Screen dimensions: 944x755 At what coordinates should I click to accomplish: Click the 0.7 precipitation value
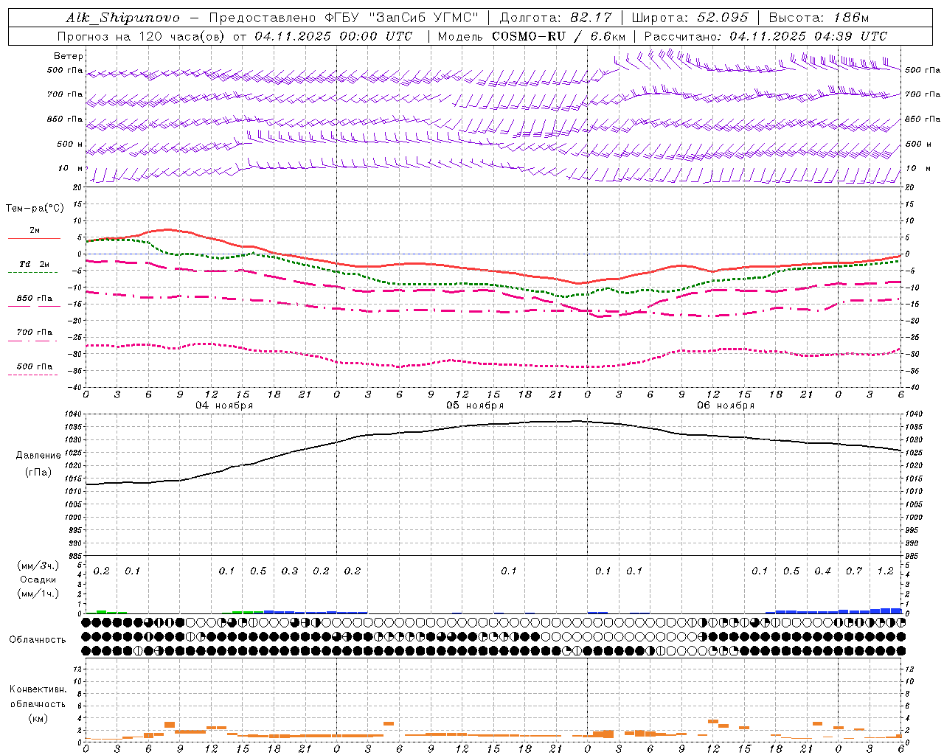(854, 571)
